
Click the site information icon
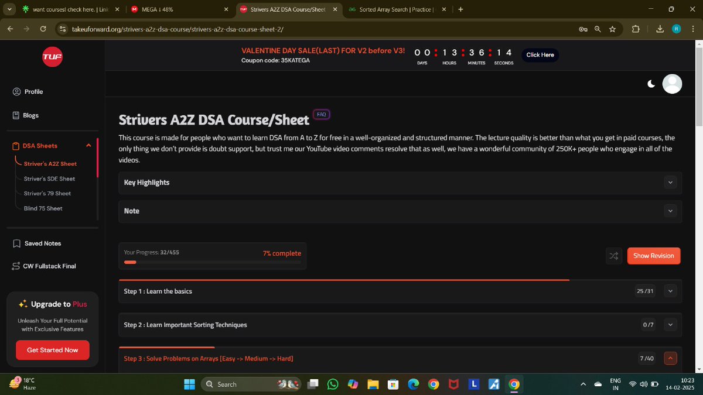coord(63,29)
